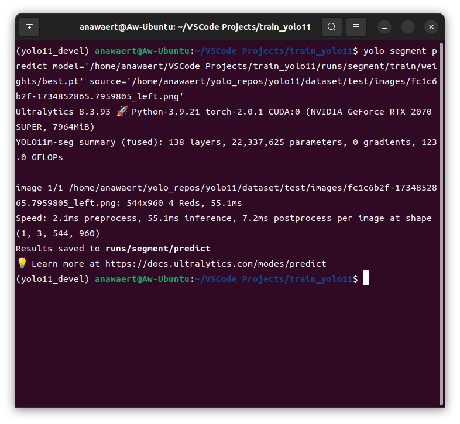The image size is (460, 424).
Task: Click the blinking cursor block at prompt
Action: pyautogui.click(x=366, y=279)
